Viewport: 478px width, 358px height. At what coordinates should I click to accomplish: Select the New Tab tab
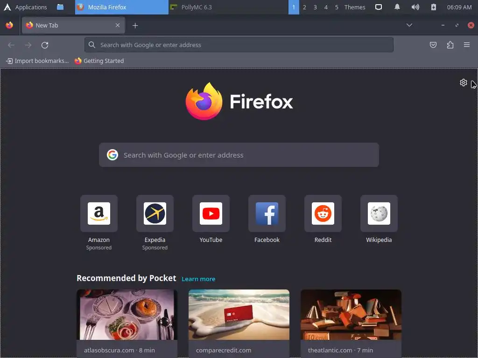coord(73,25)
